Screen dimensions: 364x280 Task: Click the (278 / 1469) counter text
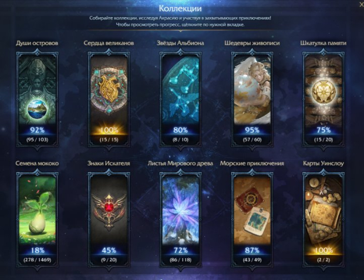[x=37, y=259]
